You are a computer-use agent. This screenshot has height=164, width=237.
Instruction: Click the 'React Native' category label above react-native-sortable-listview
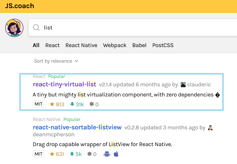pos(47,120)
